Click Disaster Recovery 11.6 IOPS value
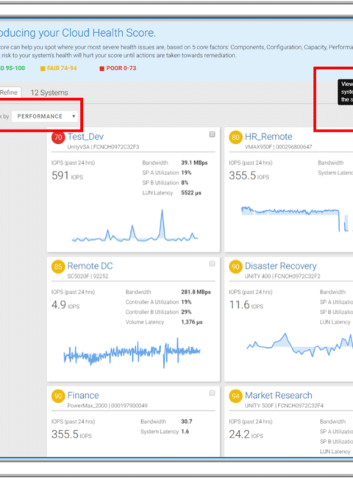 tap(246, 305)
